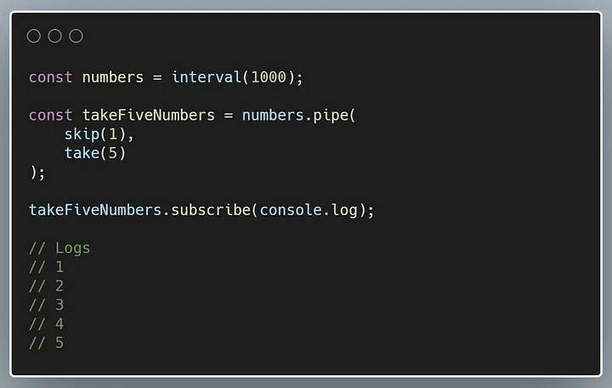Click the '// Logs' comment line
This screenshot has width=612, height=388.
[59, 248]
